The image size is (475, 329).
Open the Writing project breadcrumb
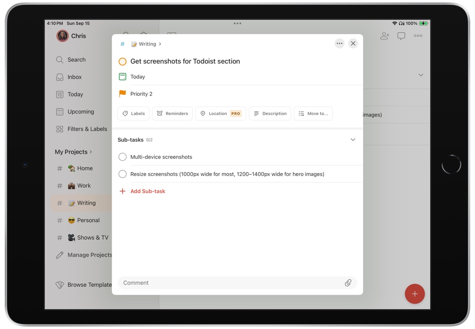tap(146, 44)
